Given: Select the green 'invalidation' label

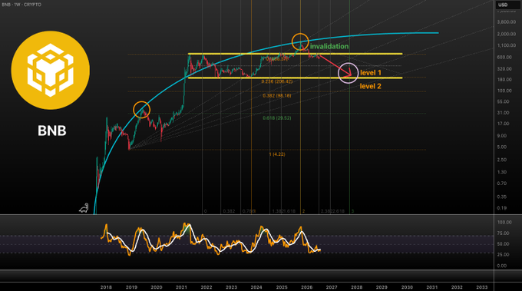Looking at the screenshot, I should 329,46.
